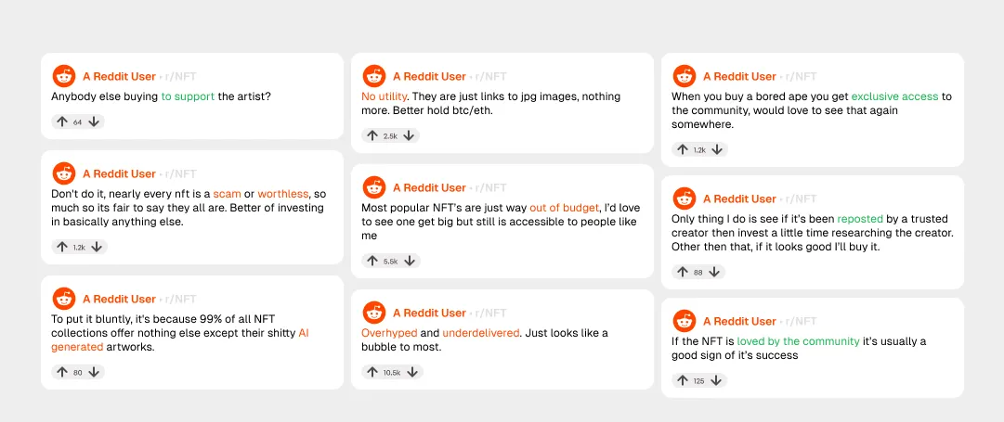Click the 88 vote count
Screen dimensions: 1004x422
698,273
